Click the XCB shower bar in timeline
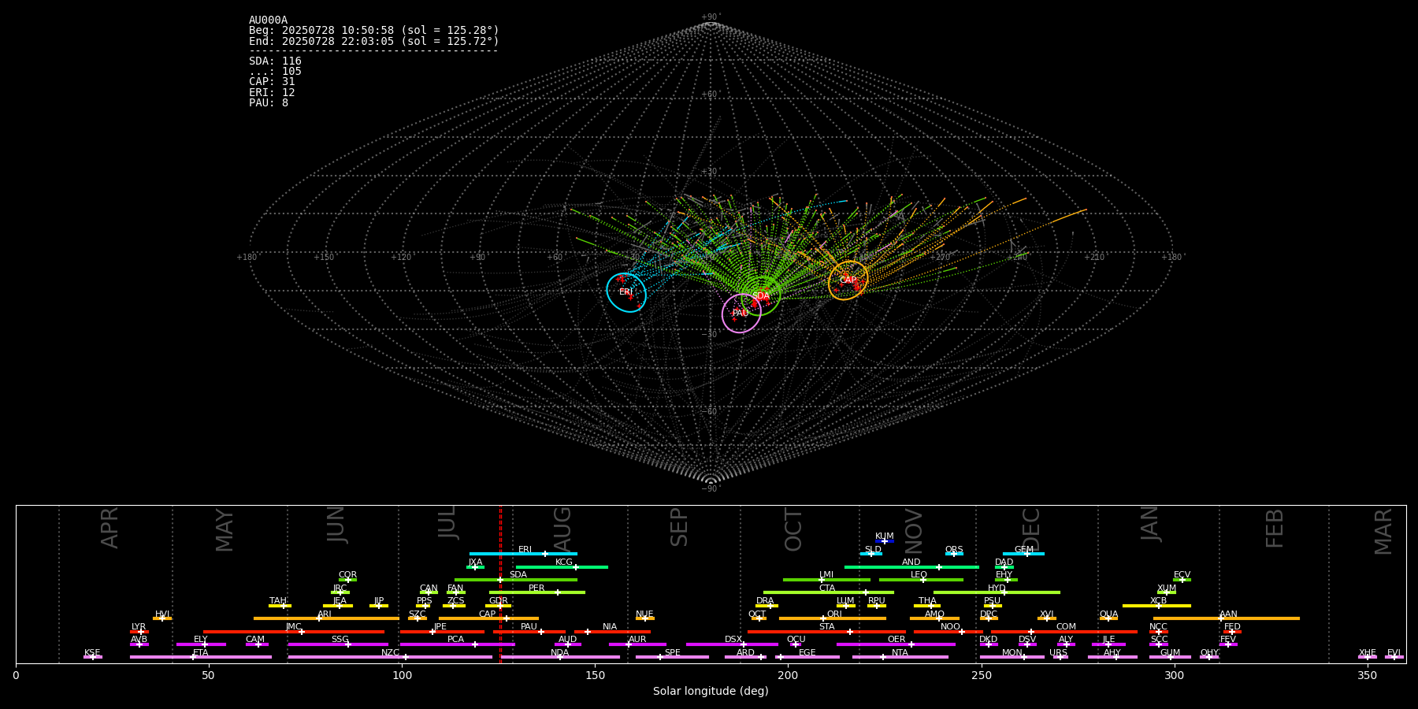 click(x=1156, y=606)
